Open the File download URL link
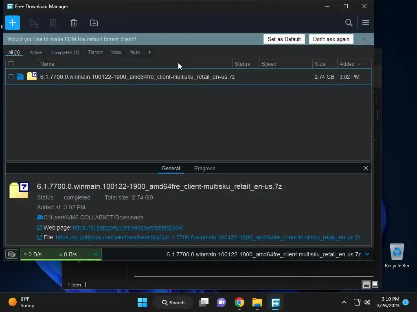The width and height of the screenshot is (417, 312). (x=208, y=237)
